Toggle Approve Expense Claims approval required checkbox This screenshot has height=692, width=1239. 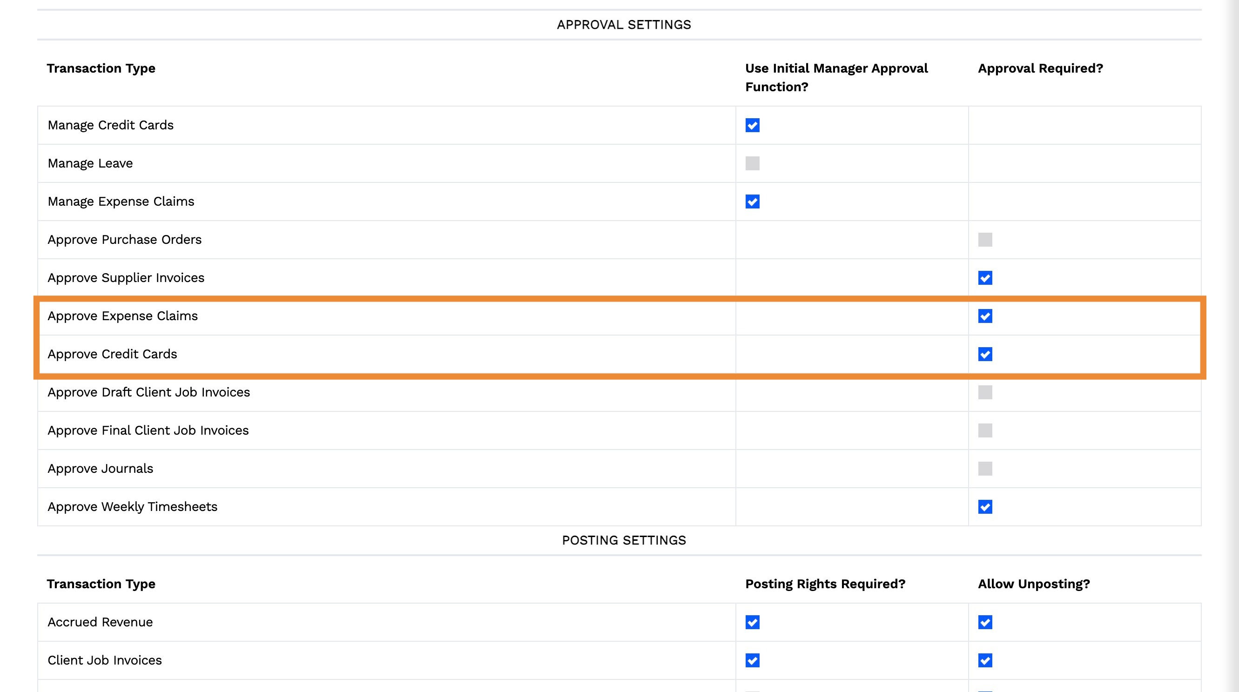click(984, 316)
